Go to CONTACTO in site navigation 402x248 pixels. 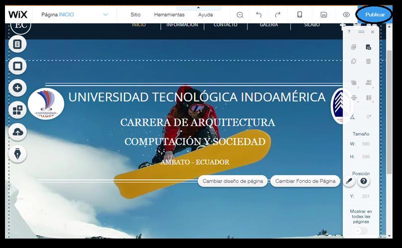(x=225, y=25)
